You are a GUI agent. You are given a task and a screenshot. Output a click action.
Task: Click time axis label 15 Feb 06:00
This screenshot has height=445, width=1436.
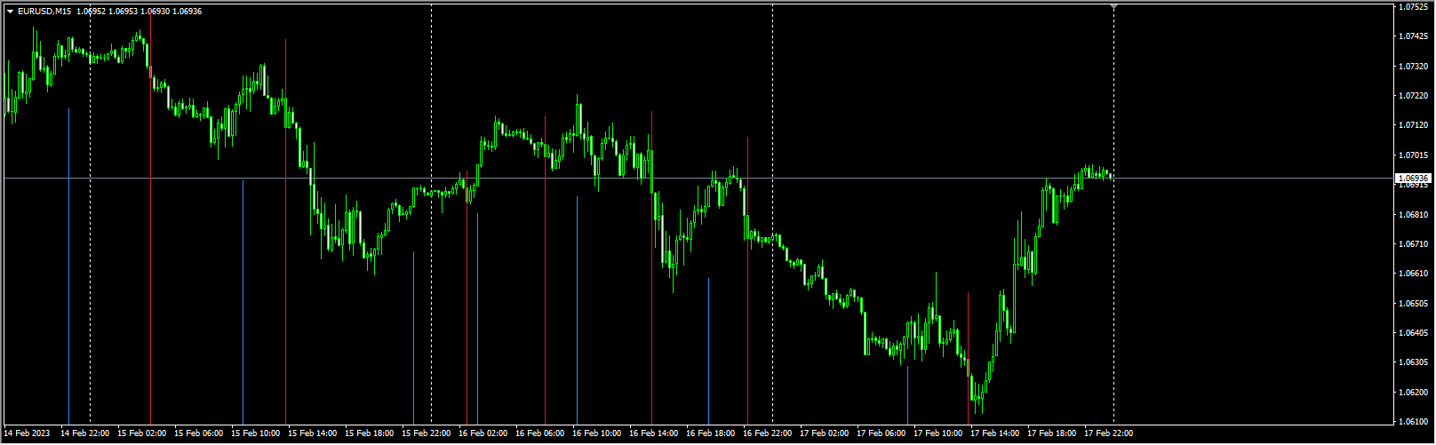199,434
